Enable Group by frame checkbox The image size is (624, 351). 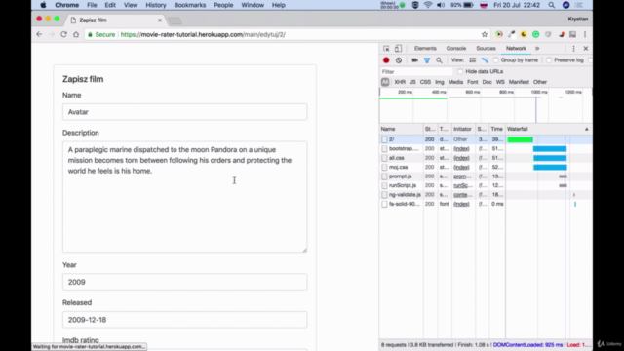[496, 60]
